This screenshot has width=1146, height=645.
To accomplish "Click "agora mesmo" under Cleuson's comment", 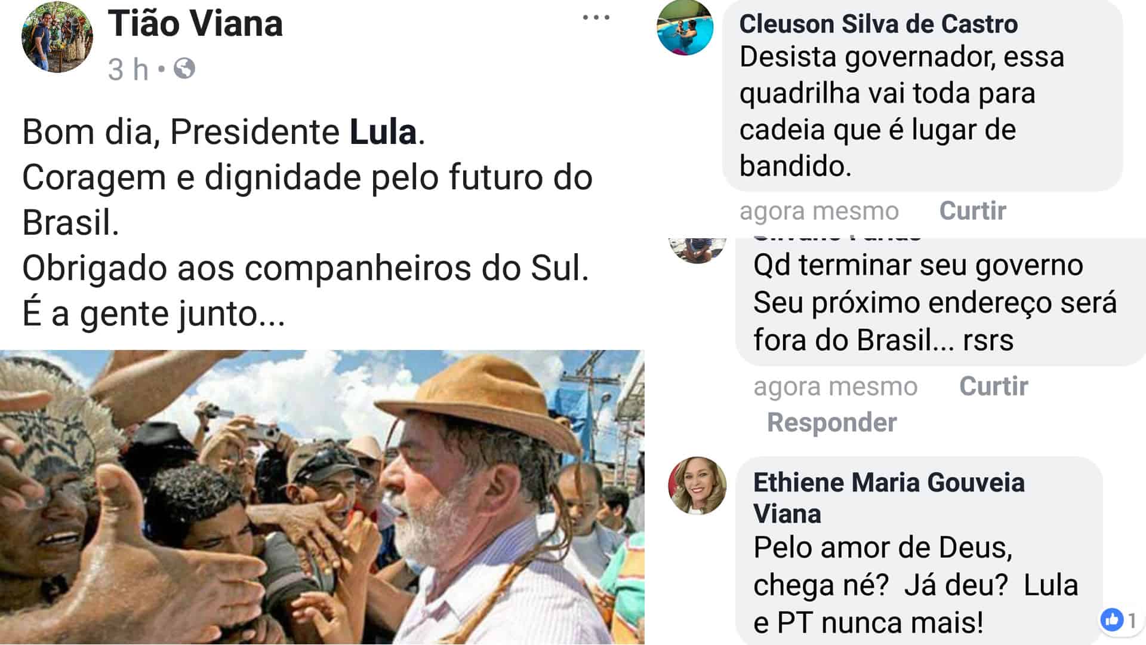I will pyautogui.click(x=818, y=211).
